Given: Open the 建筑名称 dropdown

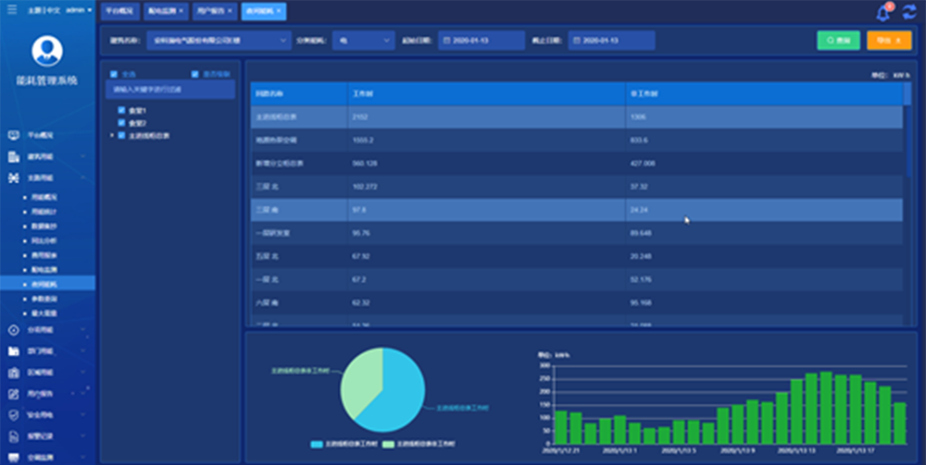Looking at the screenshot, I should click(x=219, y=41).
